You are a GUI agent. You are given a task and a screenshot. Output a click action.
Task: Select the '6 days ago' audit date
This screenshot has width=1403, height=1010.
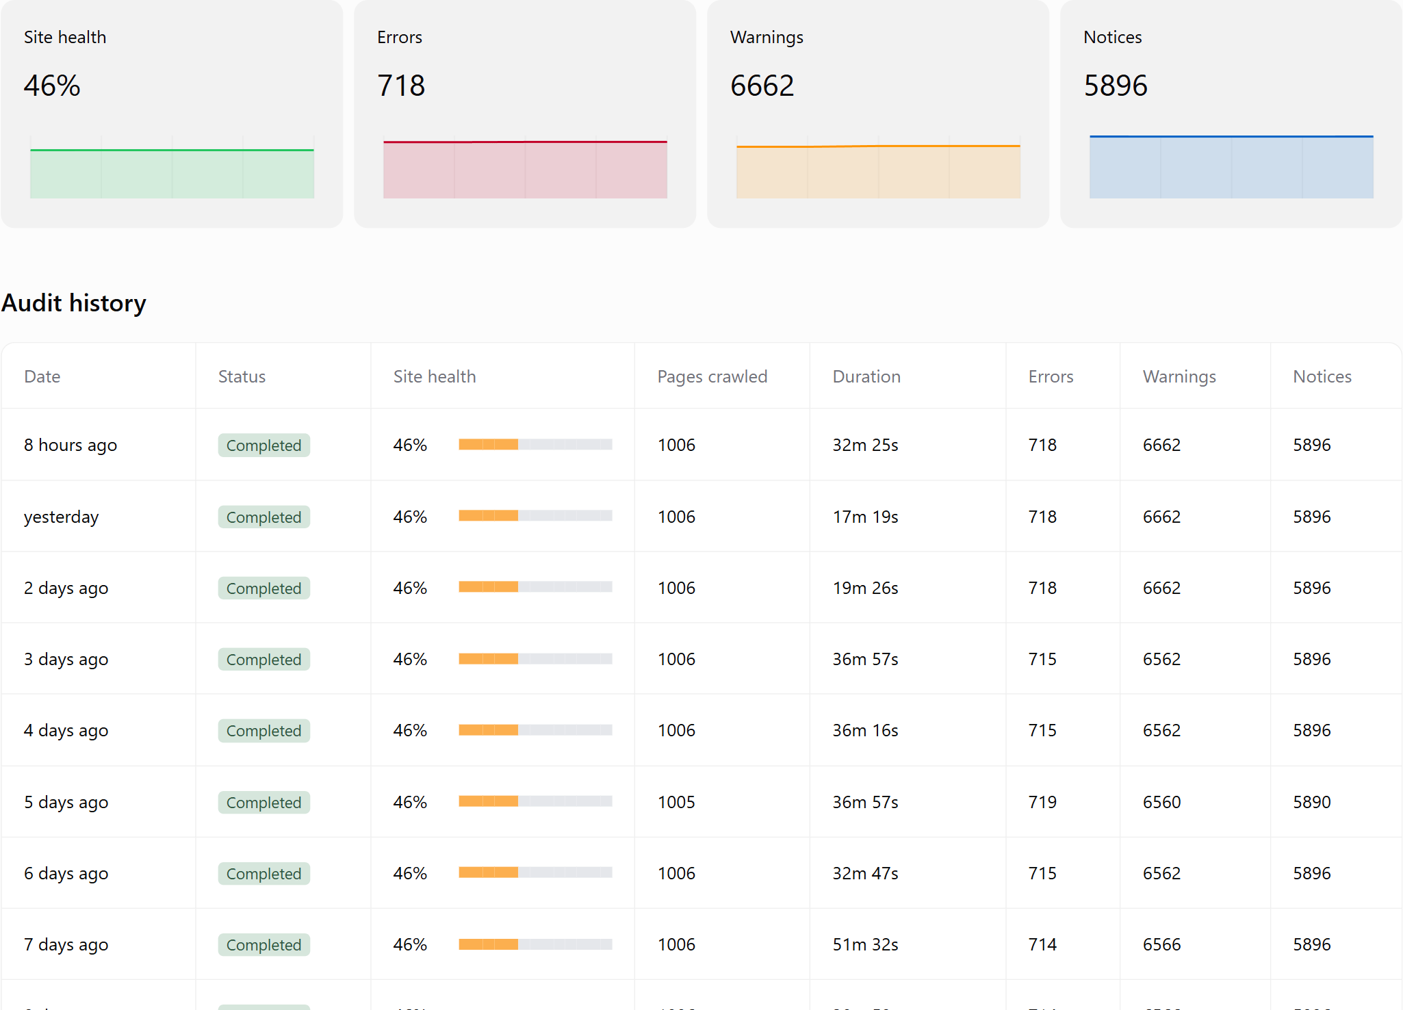(66, 874)
